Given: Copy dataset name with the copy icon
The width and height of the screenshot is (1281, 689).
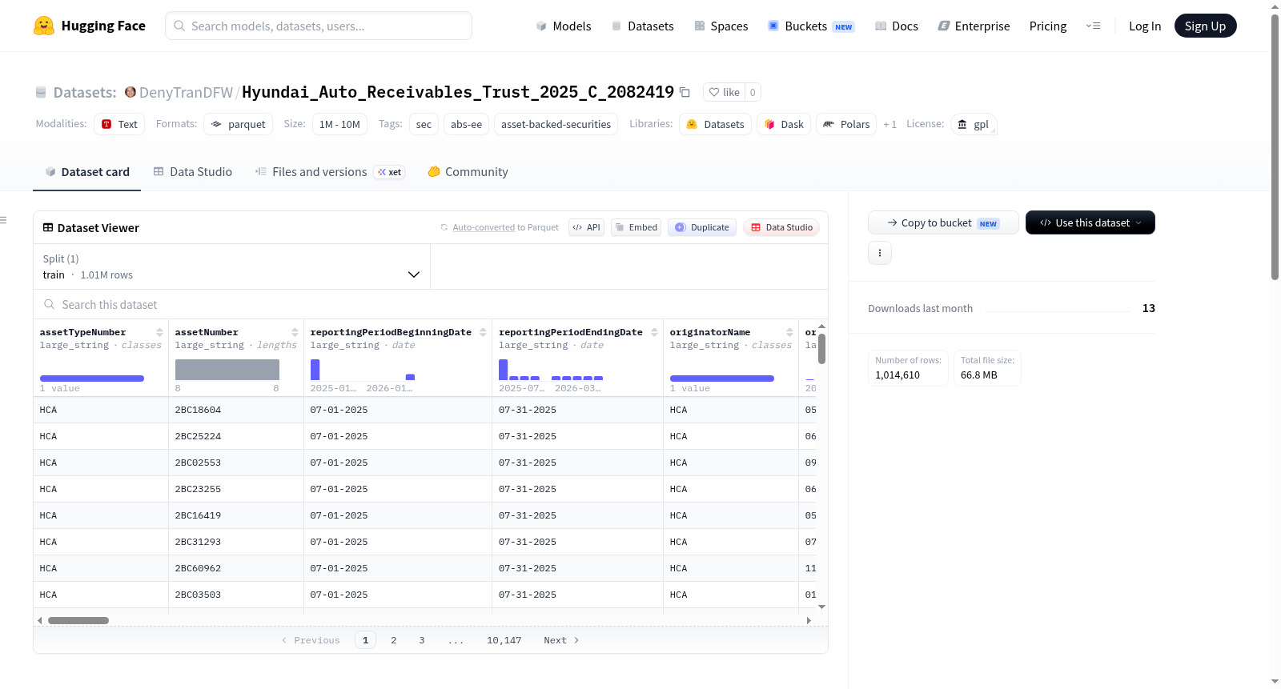Looking at the screenshot, I should [x=685, y=92].
